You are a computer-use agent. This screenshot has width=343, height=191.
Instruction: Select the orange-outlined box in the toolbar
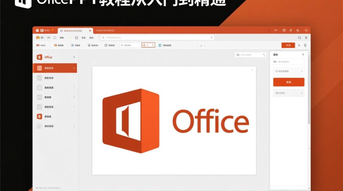(x=148, y=45)
